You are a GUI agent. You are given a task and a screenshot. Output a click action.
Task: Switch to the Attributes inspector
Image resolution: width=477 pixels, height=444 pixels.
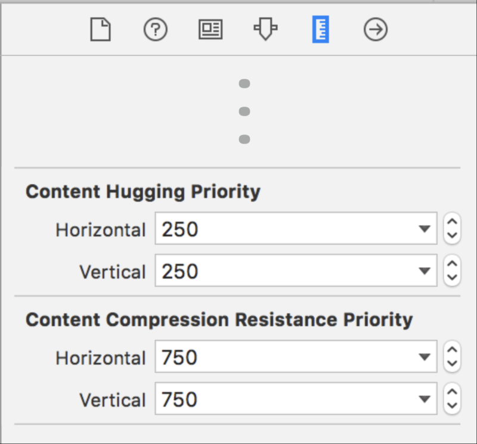(265, 29)
